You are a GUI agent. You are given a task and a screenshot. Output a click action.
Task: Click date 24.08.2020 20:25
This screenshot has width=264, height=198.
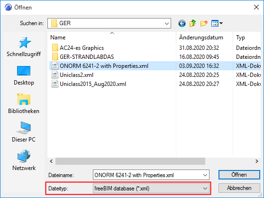[x=199, y=75]
